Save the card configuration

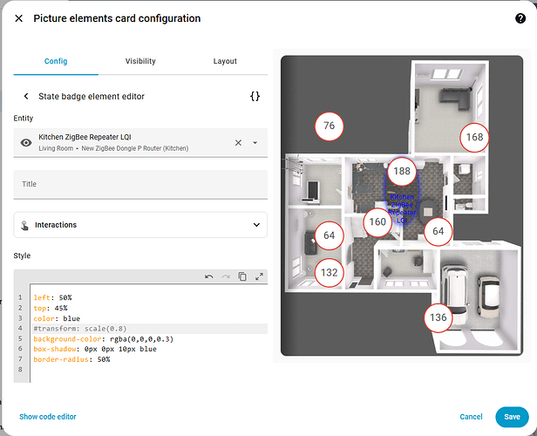[512, 417]
